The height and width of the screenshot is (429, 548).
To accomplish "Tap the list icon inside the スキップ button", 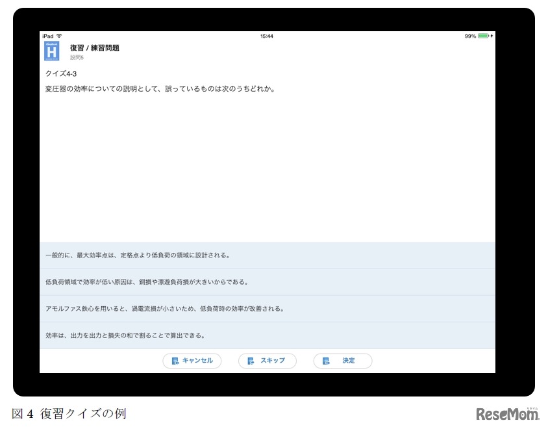I will pyautogui.click(x=250, y=361).
